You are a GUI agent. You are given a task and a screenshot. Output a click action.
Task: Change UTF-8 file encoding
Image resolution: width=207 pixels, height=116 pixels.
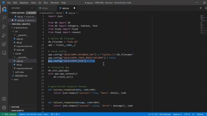click(187, 114)
